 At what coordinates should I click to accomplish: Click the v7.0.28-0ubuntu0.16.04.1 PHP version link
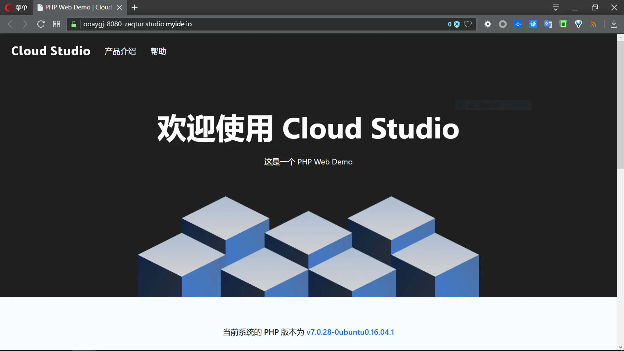350,332
